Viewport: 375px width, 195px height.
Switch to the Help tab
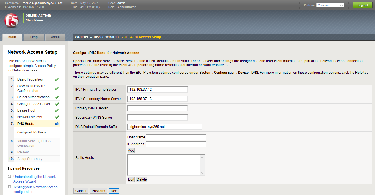click(x=34, y=37)
